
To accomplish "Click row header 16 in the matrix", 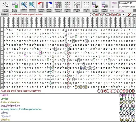I will [2, 87].
